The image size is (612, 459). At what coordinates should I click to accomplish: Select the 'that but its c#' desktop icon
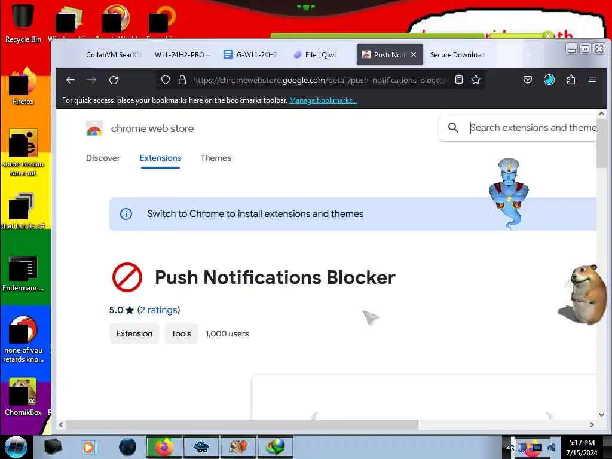[x=23, y=211]
